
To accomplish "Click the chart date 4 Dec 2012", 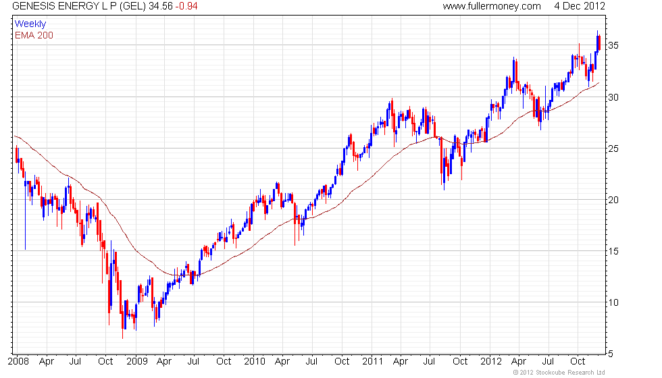I will click(580, 6).
